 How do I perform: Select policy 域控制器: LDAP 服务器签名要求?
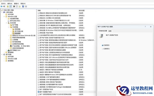(50, 77)
